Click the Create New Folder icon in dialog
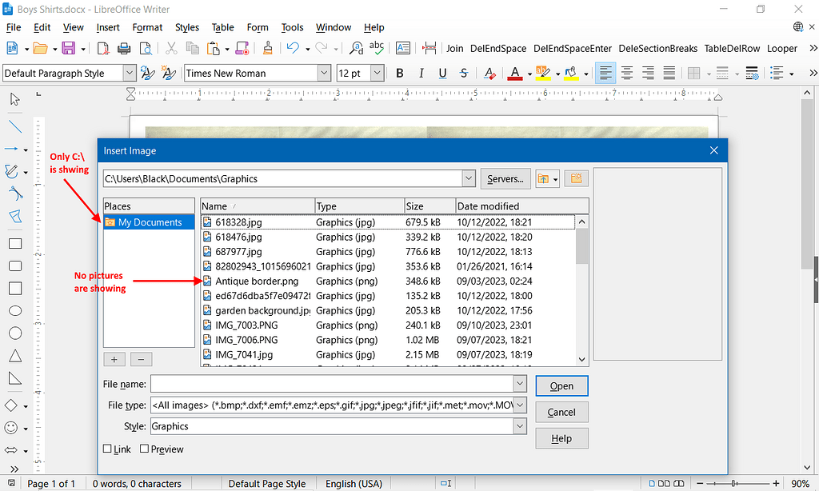The width and height of the screenshot is (819, 491). 576,178
